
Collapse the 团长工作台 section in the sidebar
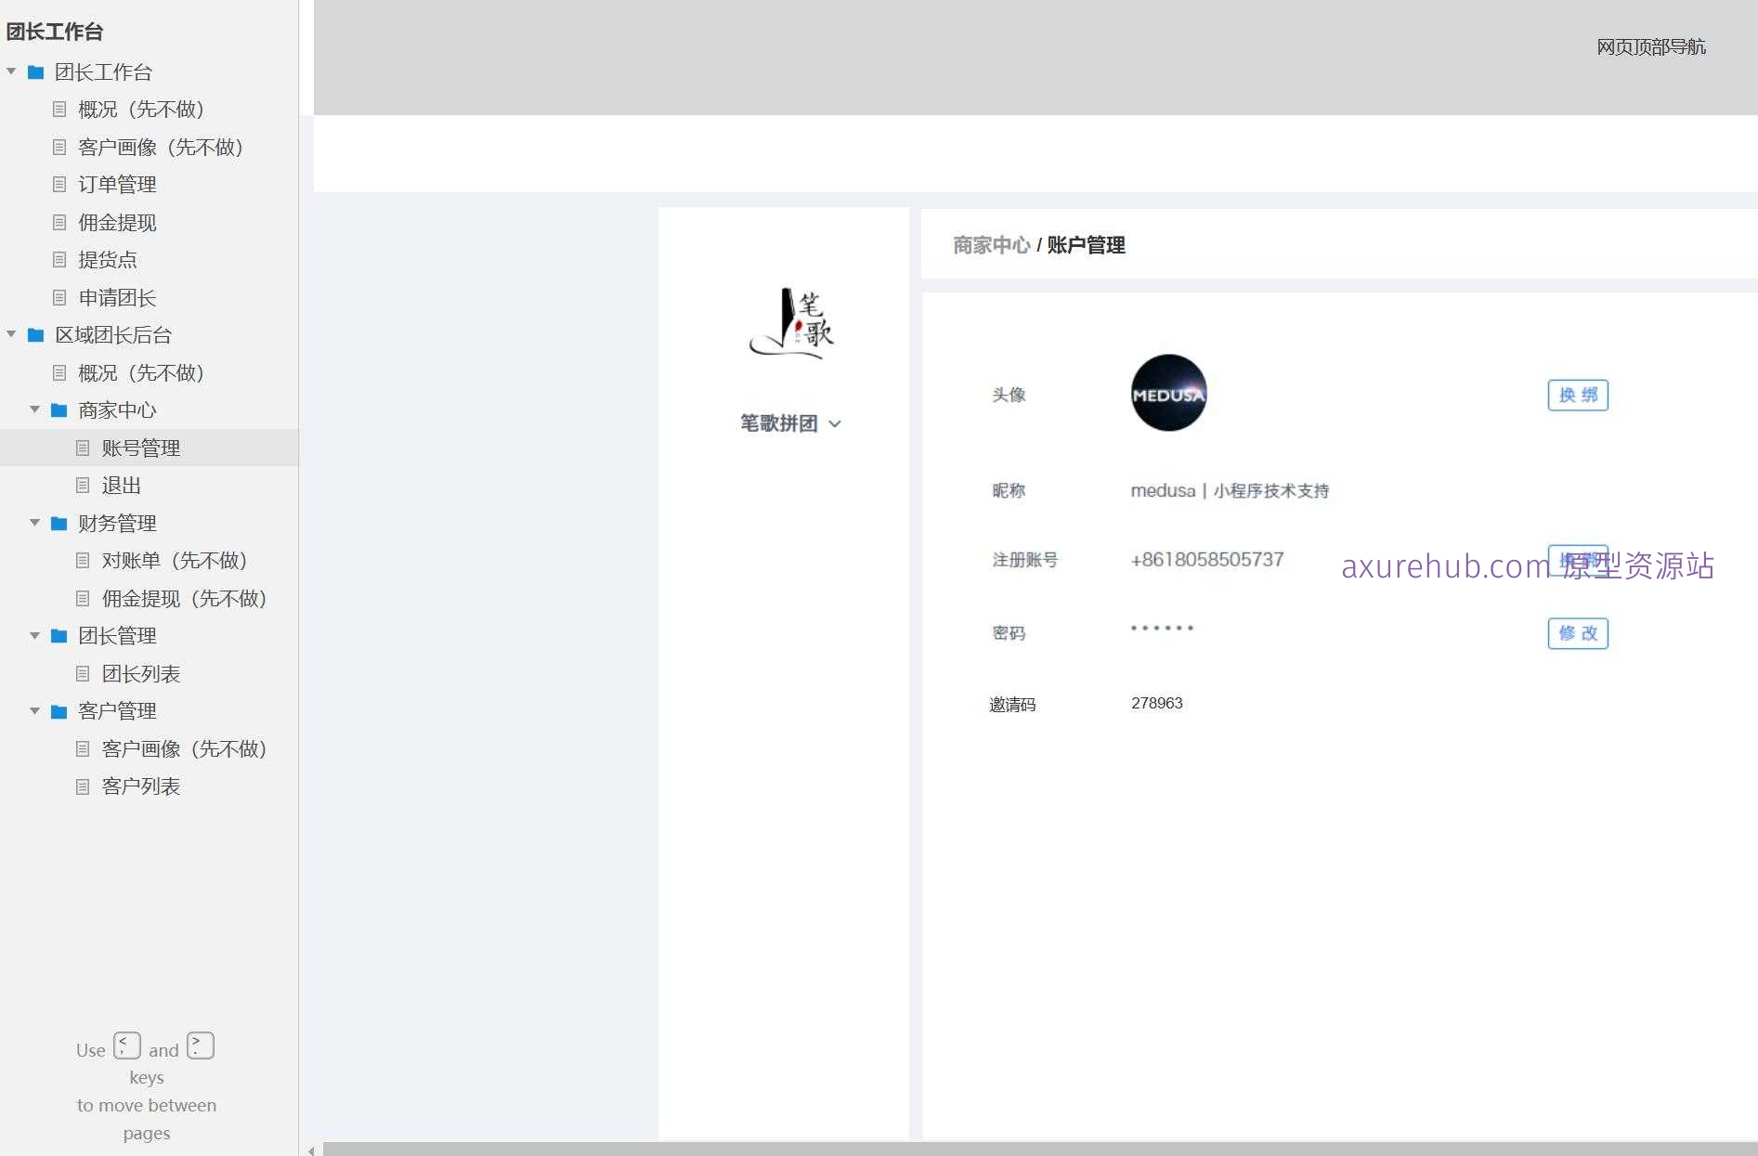point(11,71)
